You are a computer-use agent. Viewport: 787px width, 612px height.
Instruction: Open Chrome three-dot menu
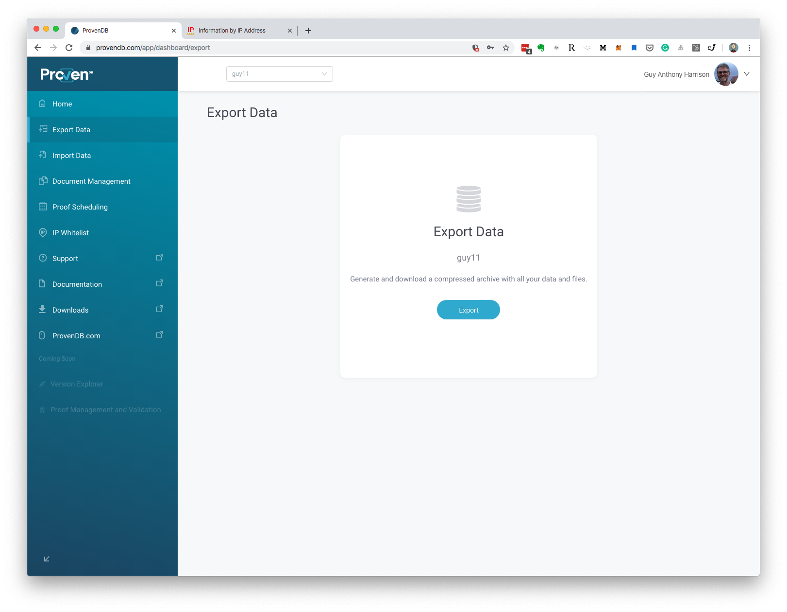(749, 48)
